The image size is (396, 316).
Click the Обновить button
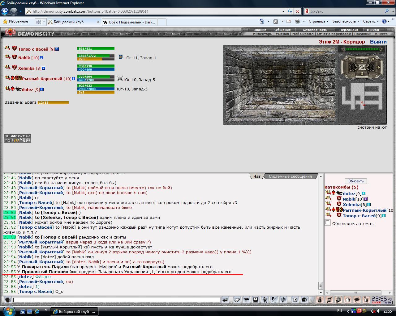coord(356,181)
